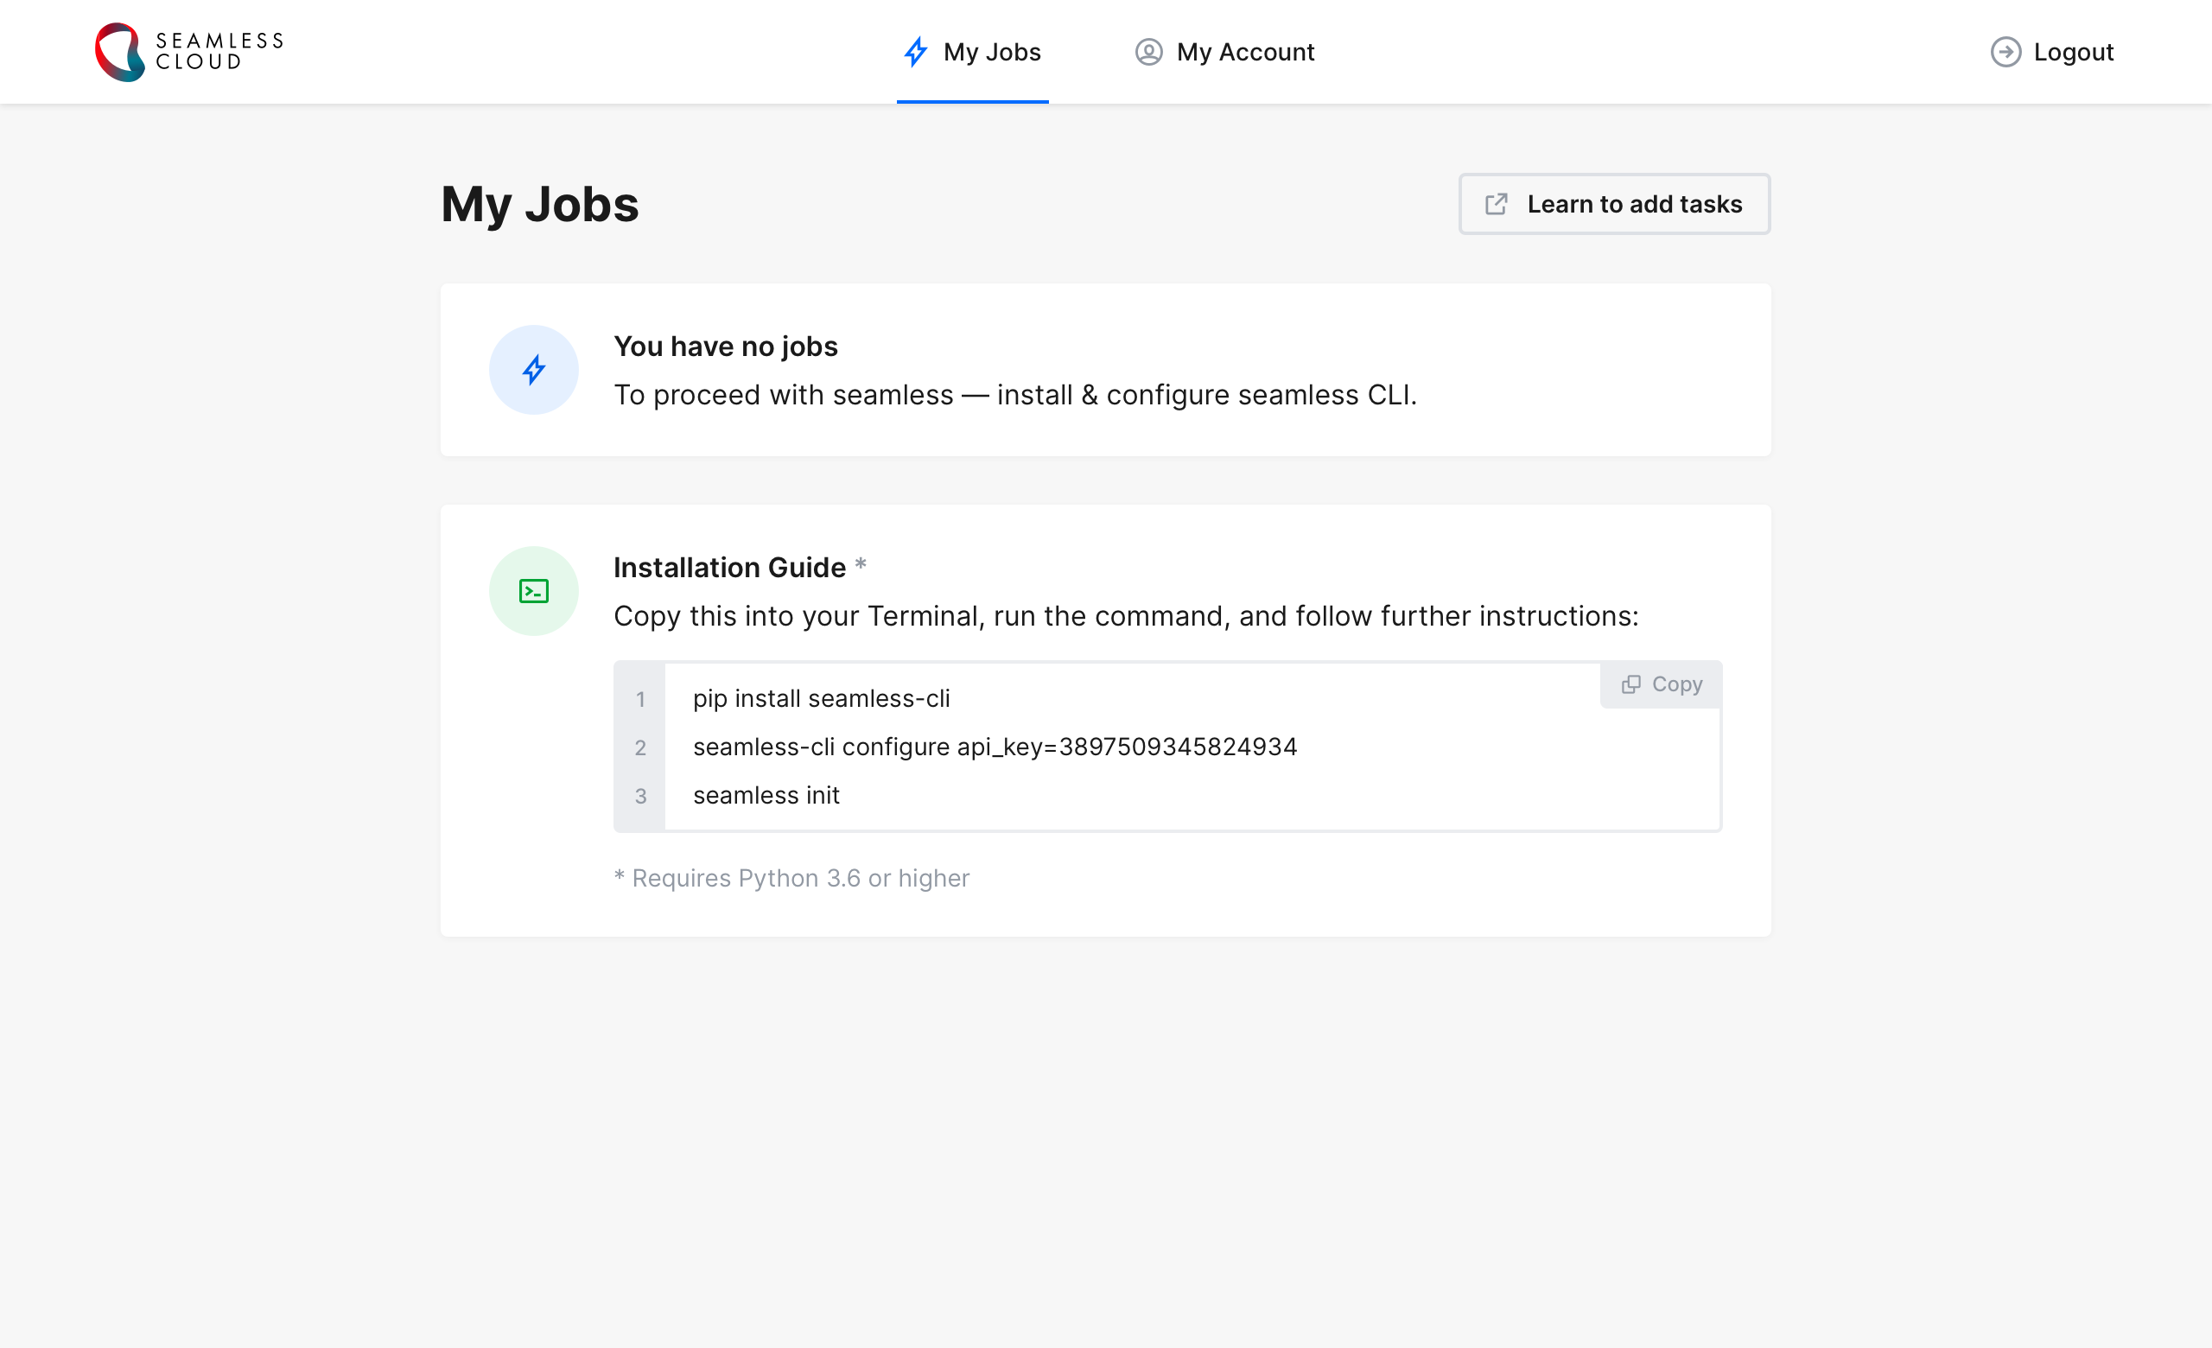Click the external link icon in Learn button
This screenshot has height=1348, width=2212.
(x=1496, y=204)
